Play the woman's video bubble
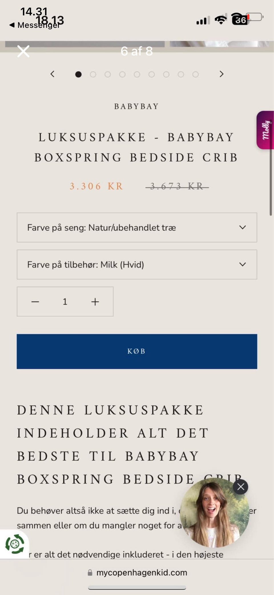This screenshot has height=595, width=274. (214, 513)
